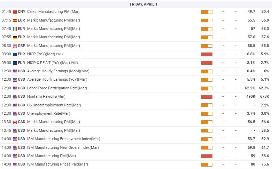Click the UK flag beside GBP

pyautogui.click(x=15, y=46)
